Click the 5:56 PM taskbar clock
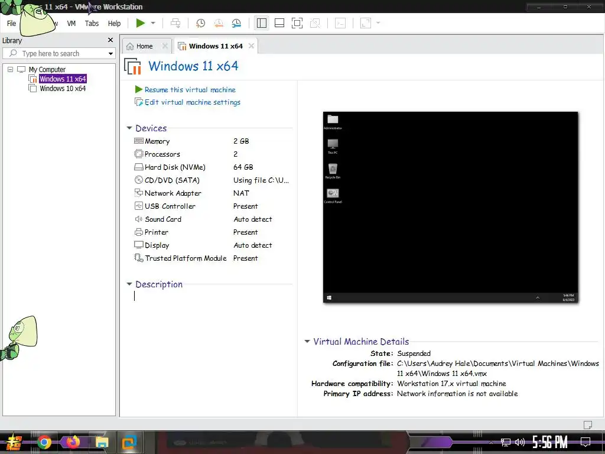605x454 pixels. point(550,442)
